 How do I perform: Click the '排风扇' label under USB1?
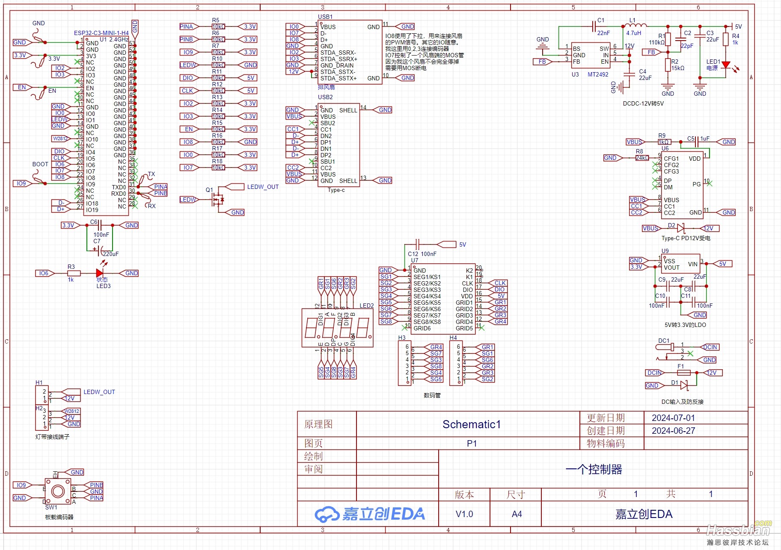pos(326,87)
